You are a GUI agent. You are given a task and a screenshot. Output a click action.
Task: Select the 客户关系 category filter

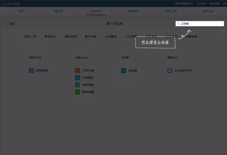point(90,36)
